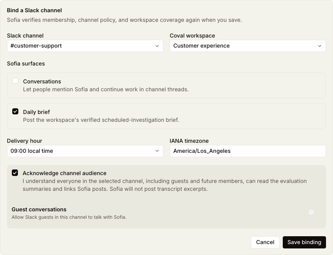Click the Delivery hour label

tap(24, 141)
